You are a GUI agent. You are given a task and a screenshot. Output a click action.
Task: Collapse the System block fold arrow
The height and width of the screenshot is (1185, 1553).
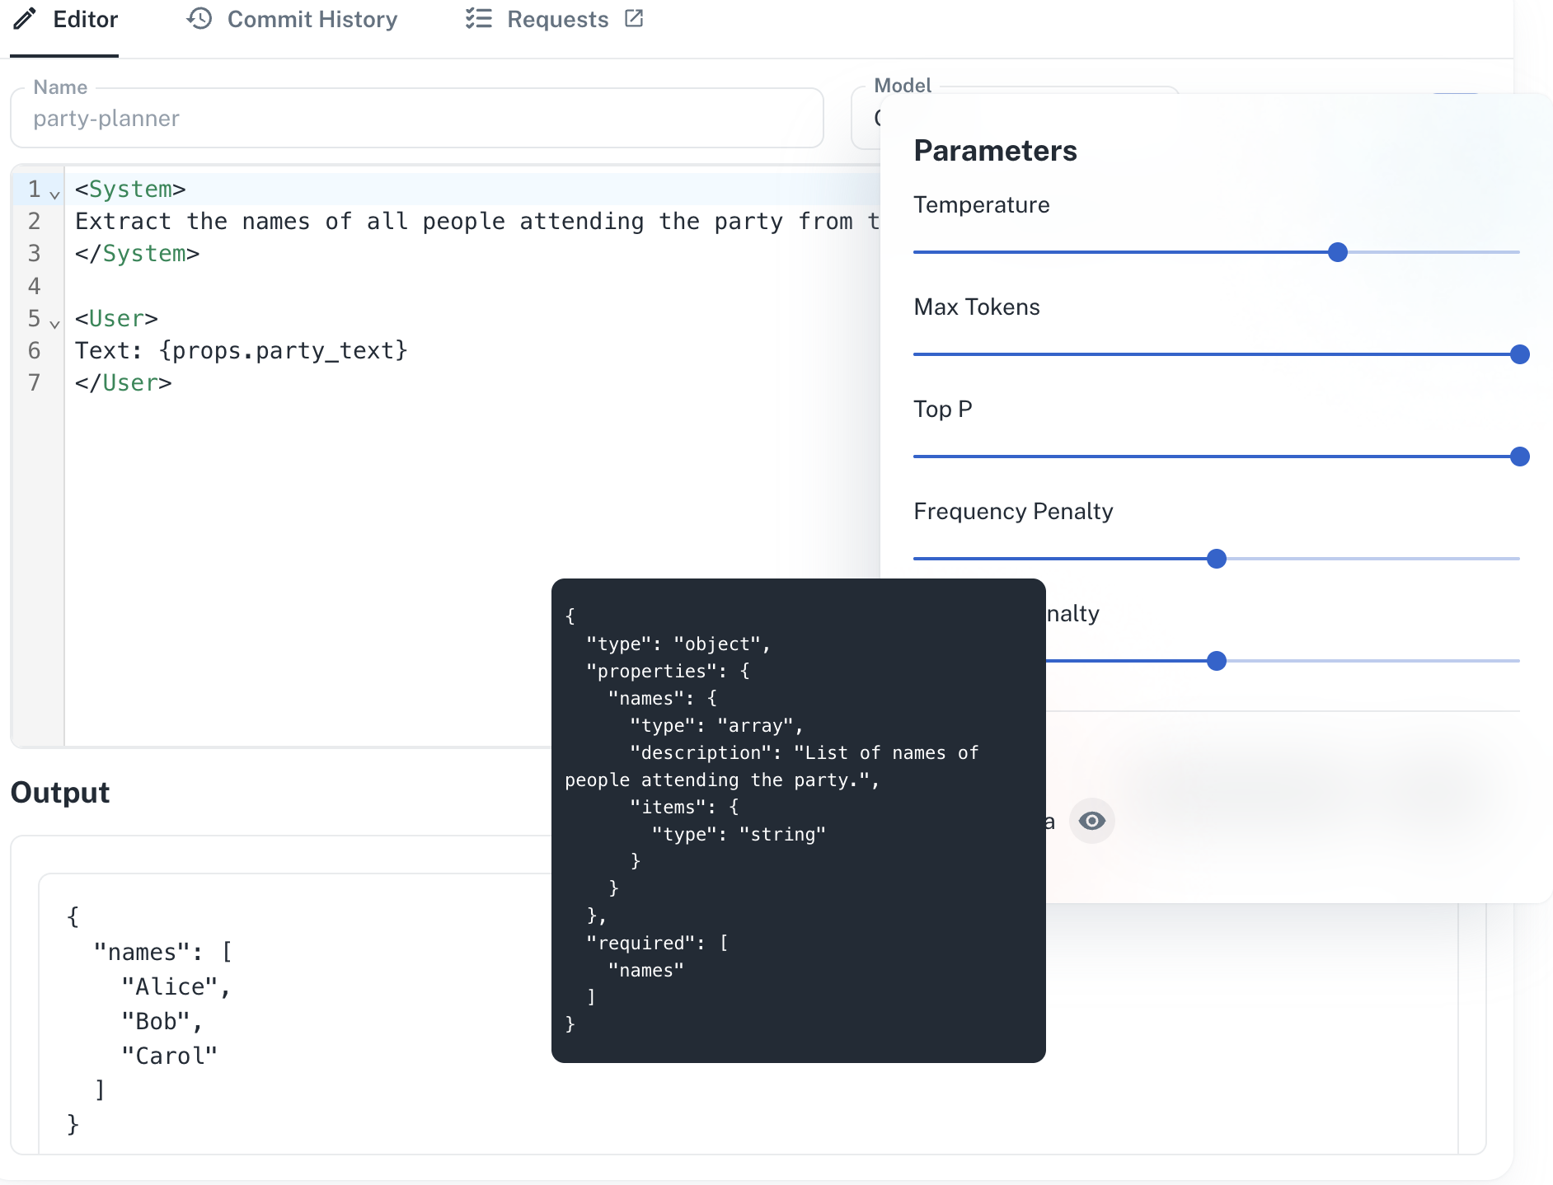tap(54, 194)
